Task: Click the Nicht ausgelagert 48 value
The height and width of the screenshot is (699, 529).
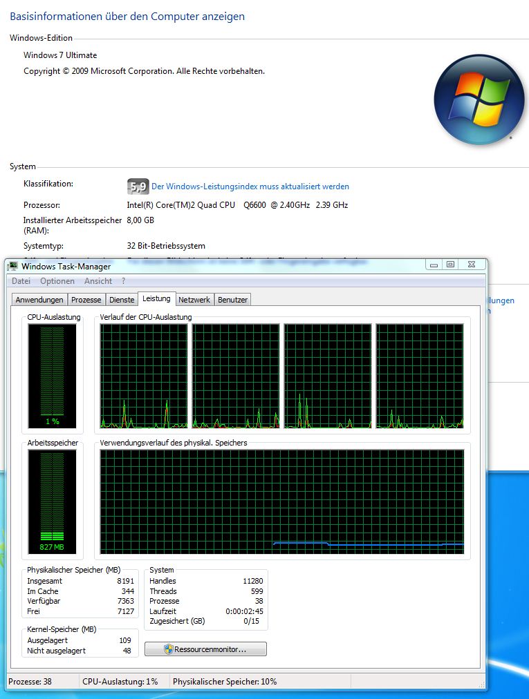Action: pos(127,651)
